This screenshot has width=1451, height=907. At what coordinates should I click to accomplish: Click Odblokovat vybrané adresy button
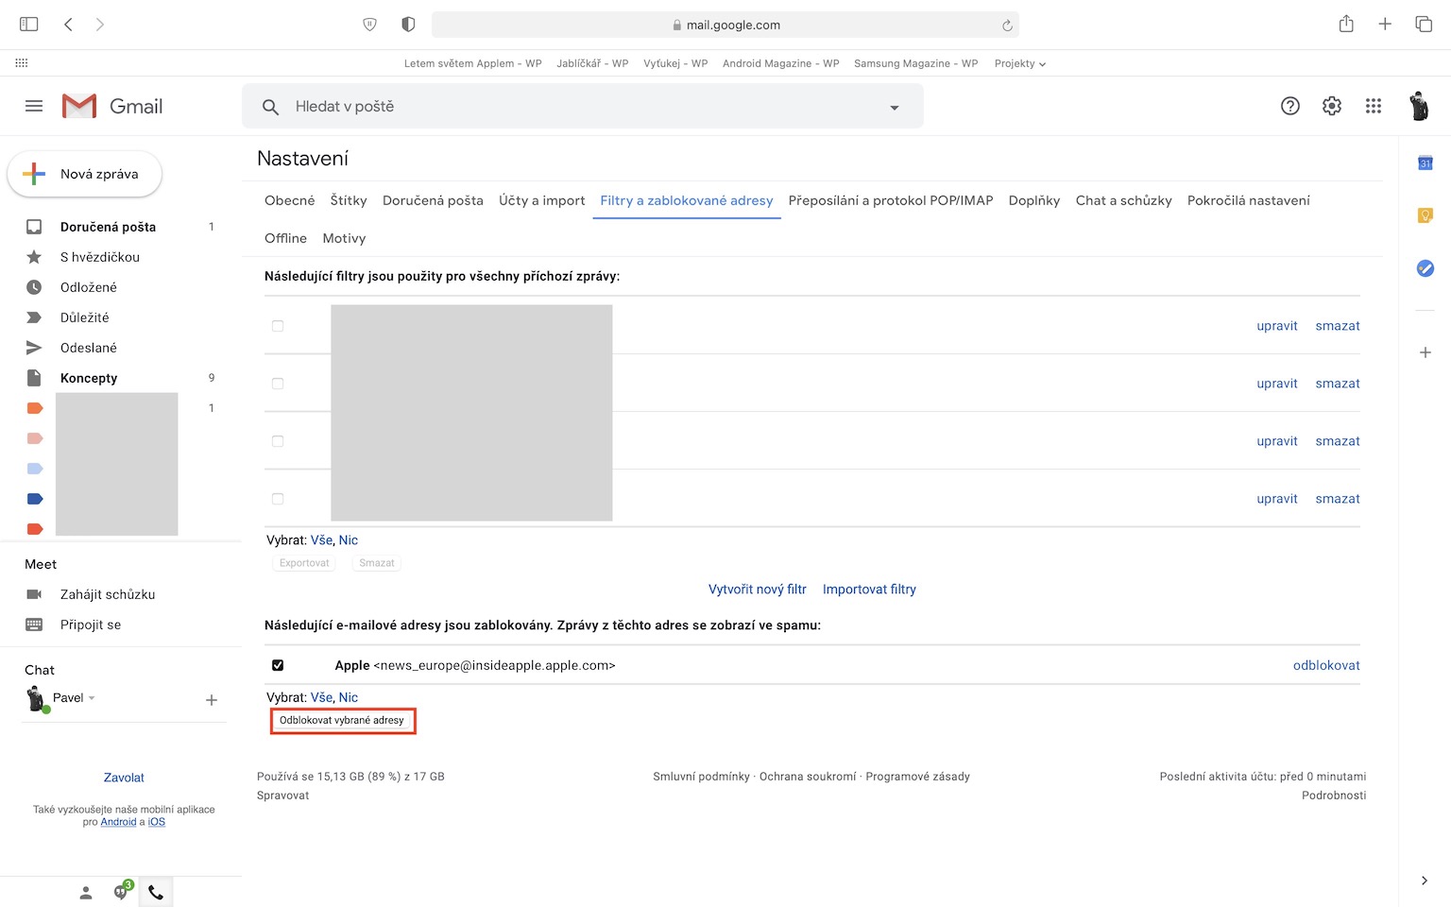(342, 721)
